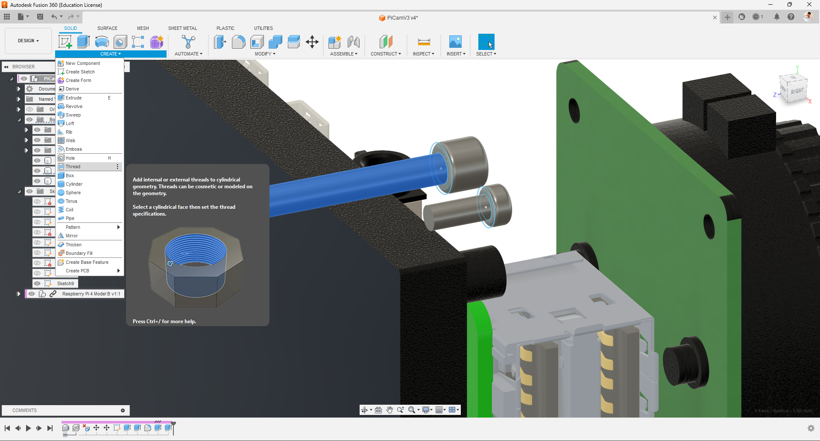Switch to the SHEET METAL tab
This screenshot has height=441, width=820.
[x=183, y=28]
